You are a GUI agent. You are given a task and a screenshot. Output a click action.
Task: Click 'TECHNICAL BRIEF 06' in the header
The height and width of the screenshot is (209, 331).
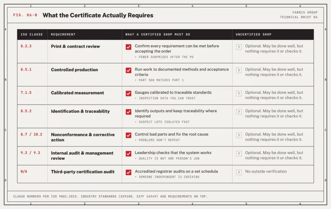tap(299, 17)
